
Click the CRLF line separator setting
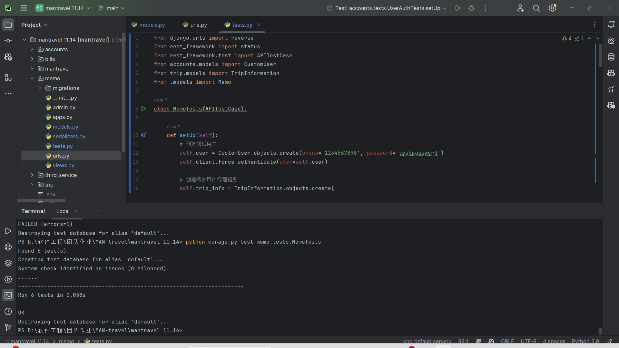[507, 341]
